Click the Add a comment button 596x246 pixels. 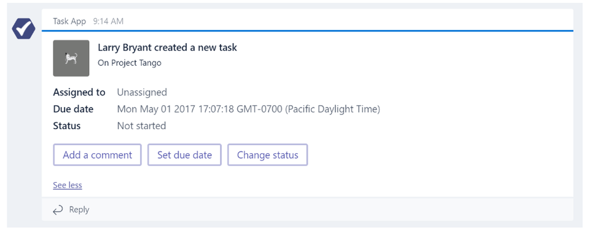click(97, 155)
